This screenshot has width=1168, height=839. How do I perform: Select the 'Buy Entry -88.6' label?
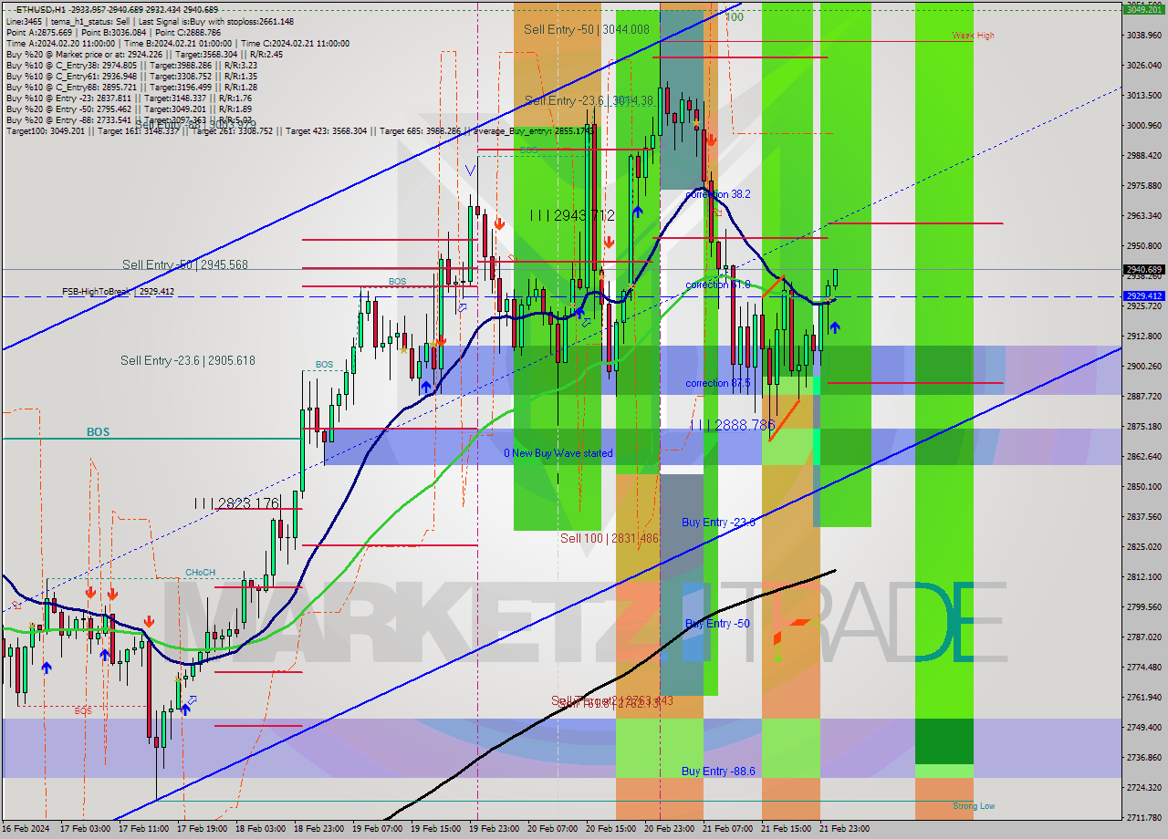[719, 772]
